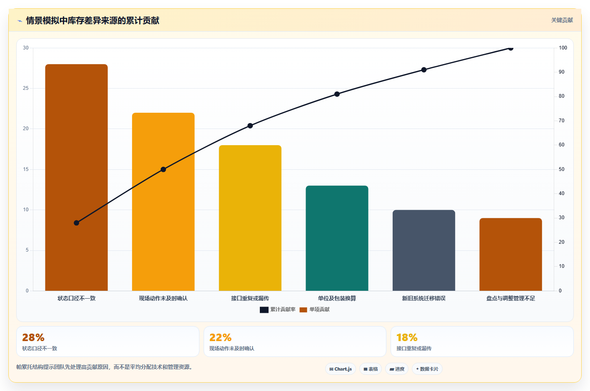Click the left-axis value 15
This screenshot has width=590, height=391.
click(26, 169)
